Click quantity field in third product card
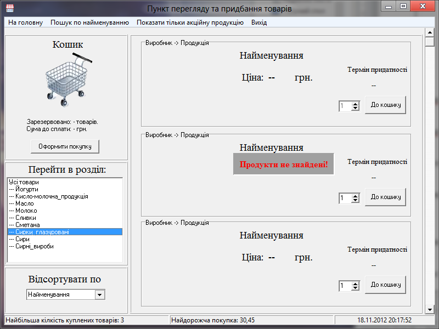 [345, 286]
